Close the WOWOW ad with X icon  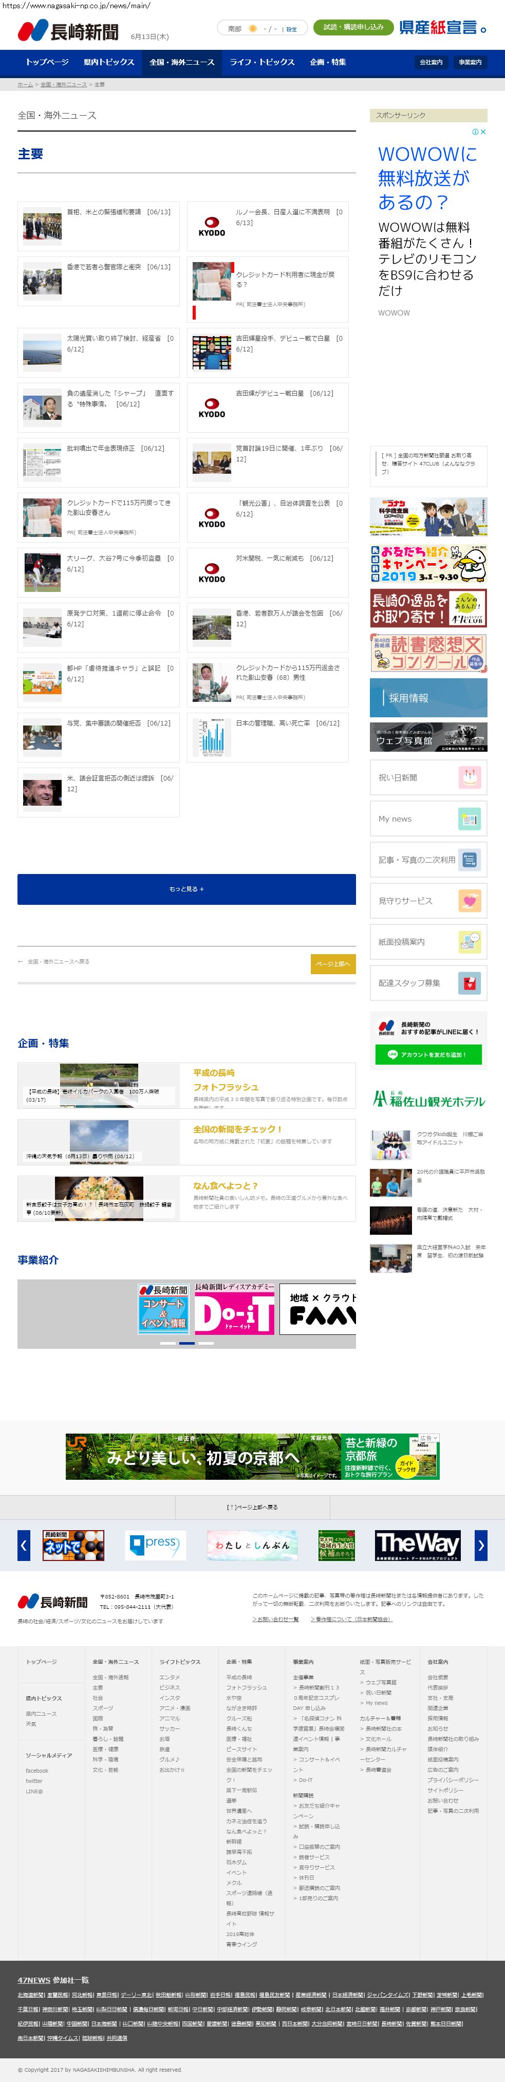point(483,132)
